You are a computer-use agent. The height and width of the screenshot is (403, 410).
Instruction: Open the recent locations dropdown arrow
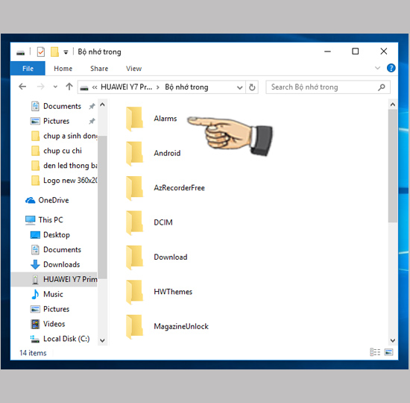pyautogui.click(x=55, y=87)
